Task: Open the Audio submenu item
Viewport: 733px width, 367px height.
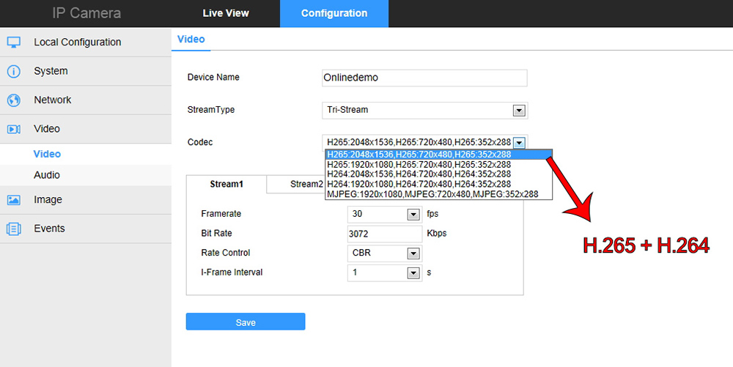Action: 47,175
